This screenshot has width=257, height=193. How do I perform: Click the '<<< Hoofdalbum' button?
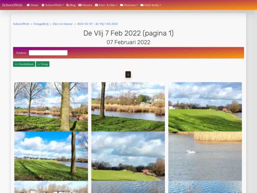(x=24, y=64)
